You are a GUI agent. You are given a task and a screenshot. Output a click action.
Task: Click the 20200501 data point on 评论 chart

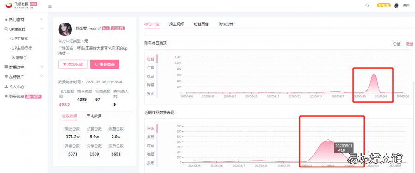click(x=328, y=141)
